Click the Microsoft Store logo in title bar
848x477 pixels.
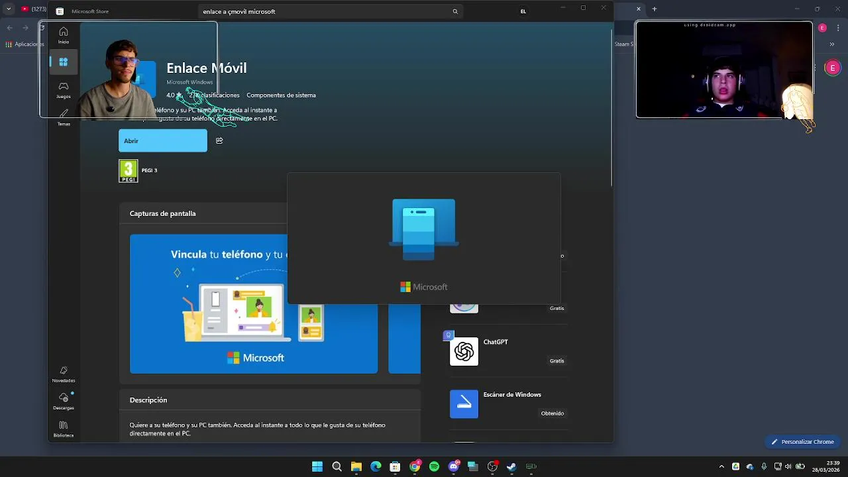(60, 11)
